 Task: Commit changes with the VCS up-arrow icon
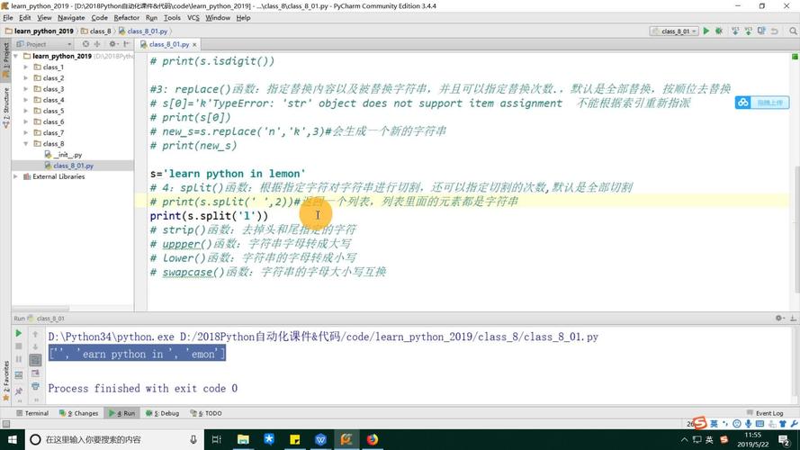point(749,31)
